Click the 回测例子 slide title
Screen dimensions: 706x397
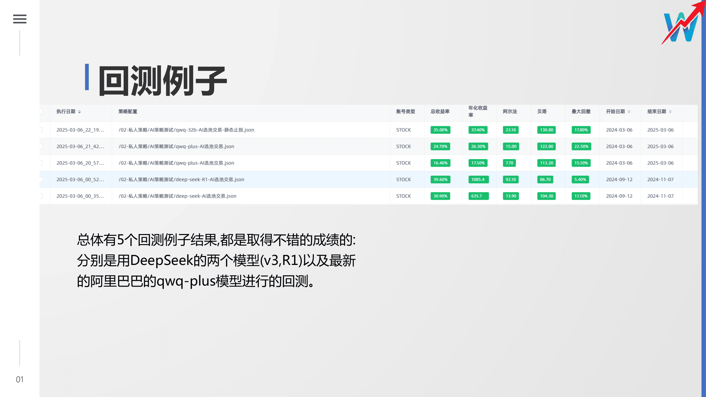point(163,80)
